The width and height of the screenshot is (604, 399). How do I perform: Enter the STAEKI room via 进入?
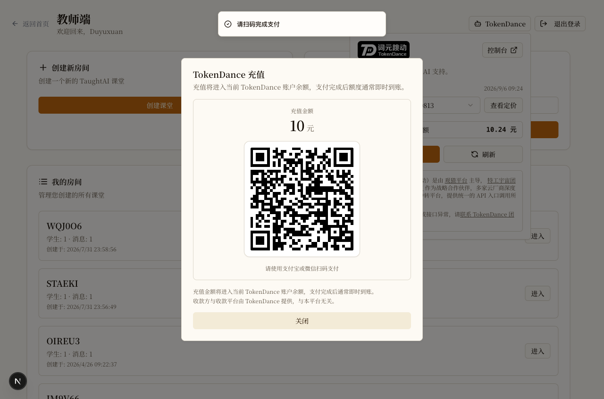click(537, 293)
